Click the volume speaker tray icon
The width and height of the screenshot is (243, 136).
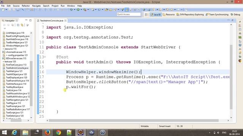(218, 133)
